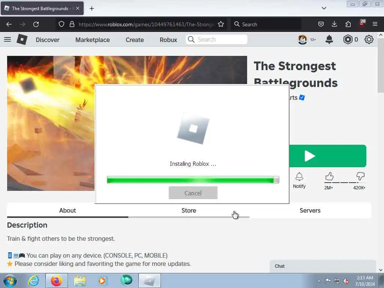Open Roblox notifications bell in header
Screen dimensions: 384x288
(329, 39)
